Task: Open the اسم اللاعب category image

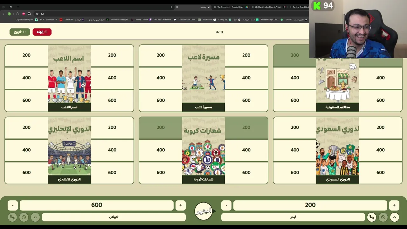Action: [69, 78]
